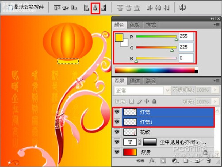Create a new layer group
Screen dimensions: 222x167
[x=186, y=161]
